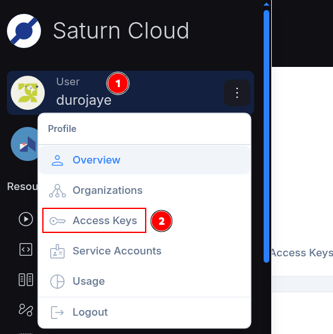333x334 pixels.
Task: Click the Organizations hierarchy icon
Action: pyautogui.click(x=57, y=191)
